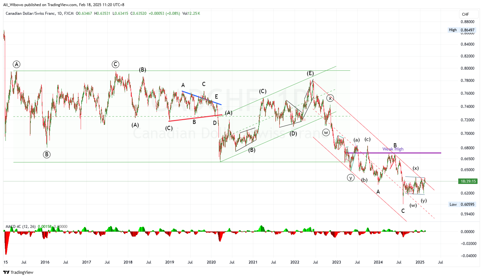The image size is (483, 278).
Task: Click the 0.59400 price axis value
Action: 468,214
